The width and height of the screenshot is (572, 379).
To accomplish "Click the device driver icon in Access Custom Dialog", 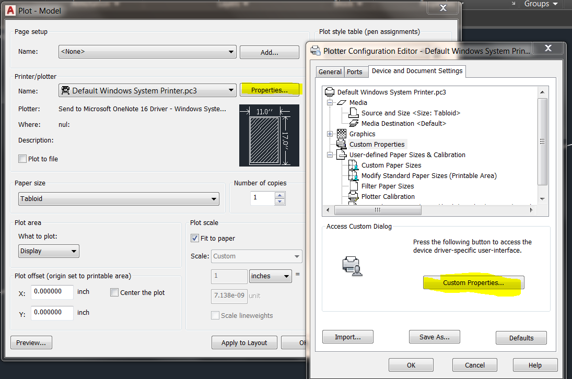I will pos(352,266).
